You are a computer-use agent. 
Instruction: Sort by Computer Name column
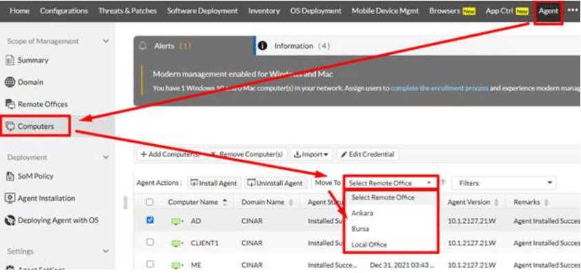[197, 202]
